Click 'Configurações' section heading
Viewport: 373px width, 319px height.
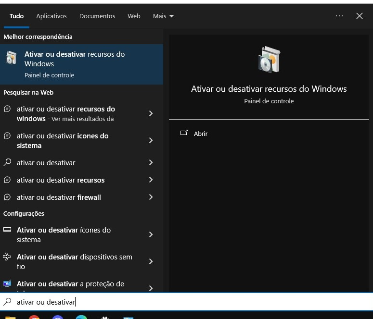[24, 213]
